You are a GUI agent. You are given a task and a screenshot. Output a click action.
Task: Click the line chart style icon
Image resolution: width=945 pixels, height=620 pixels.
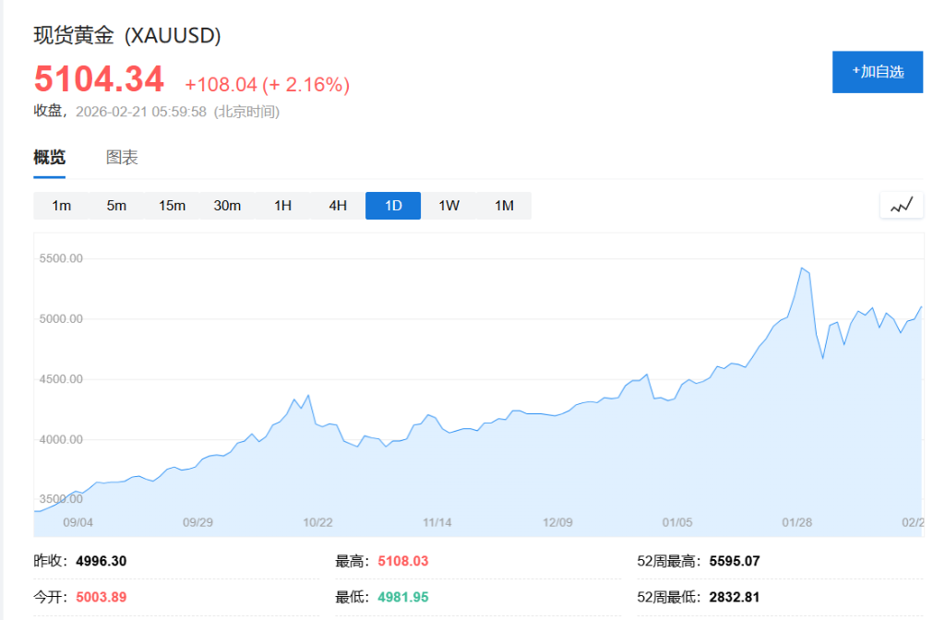click(902, 205)
